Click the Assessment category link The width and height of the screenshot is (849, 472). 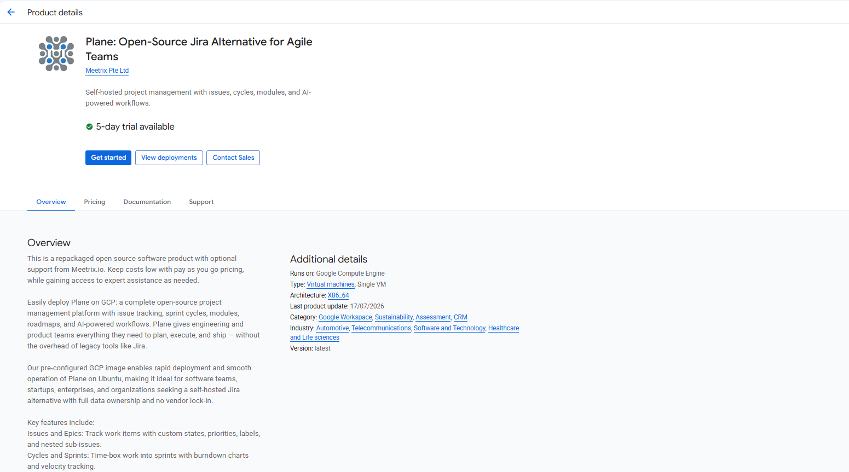point(433,317)
